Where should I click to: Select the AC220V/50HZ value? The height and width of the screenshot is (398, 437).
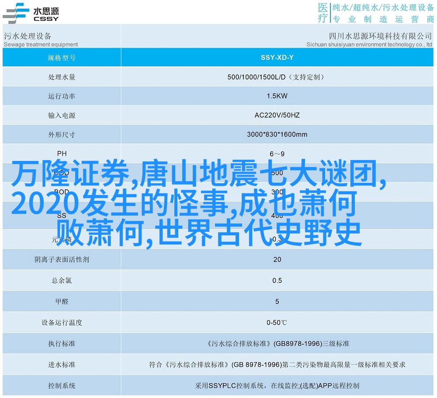277,115
